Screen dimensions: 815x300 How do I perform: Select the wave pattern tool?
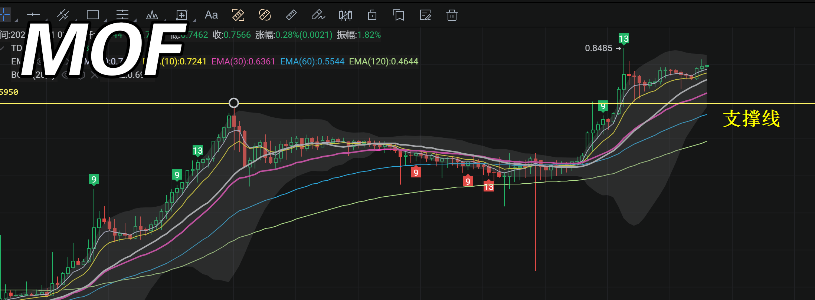tap(152, 15)
